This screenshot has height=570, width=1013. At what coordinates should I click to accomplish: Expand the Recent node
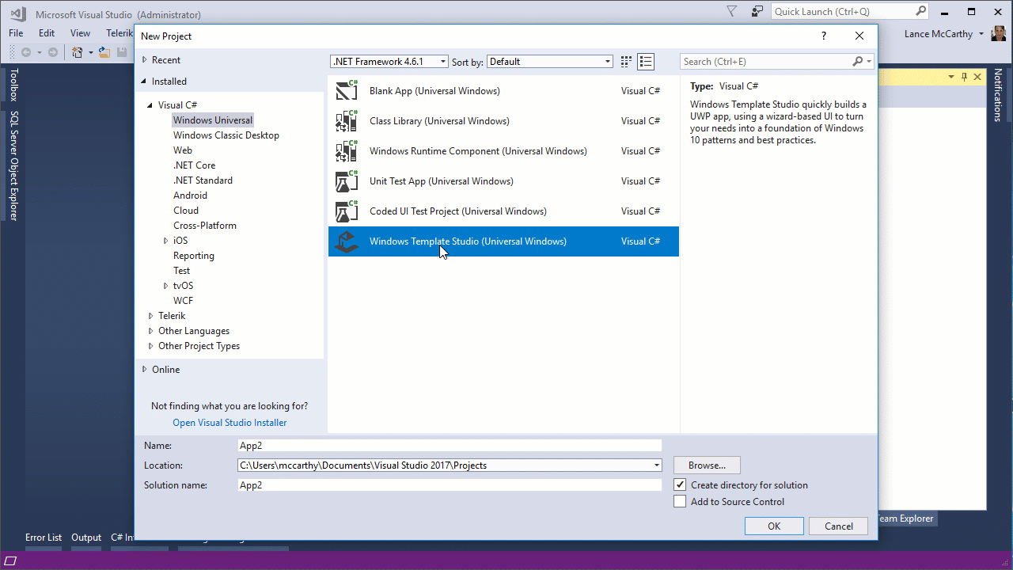[145, 60]
